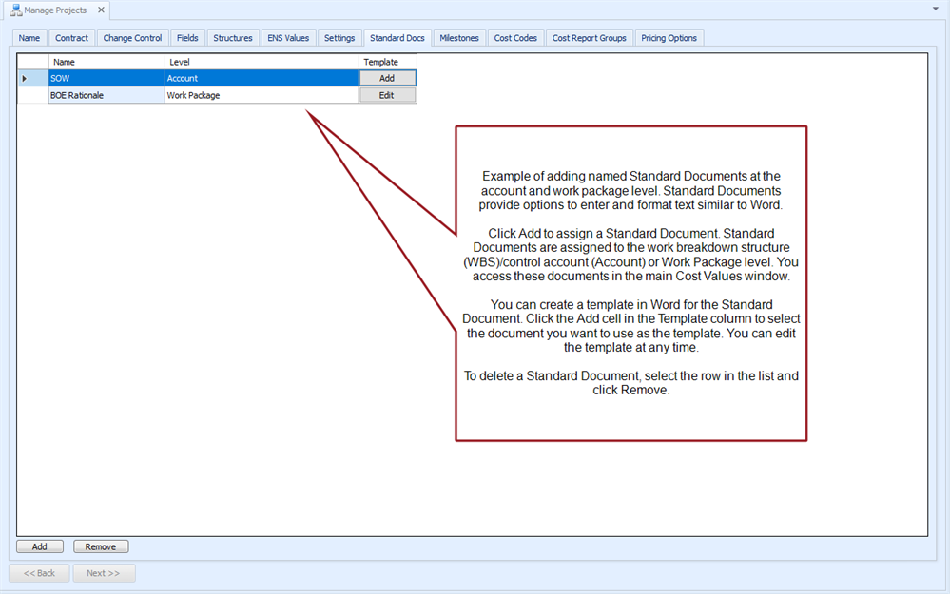Select the Structures tab

233,38
